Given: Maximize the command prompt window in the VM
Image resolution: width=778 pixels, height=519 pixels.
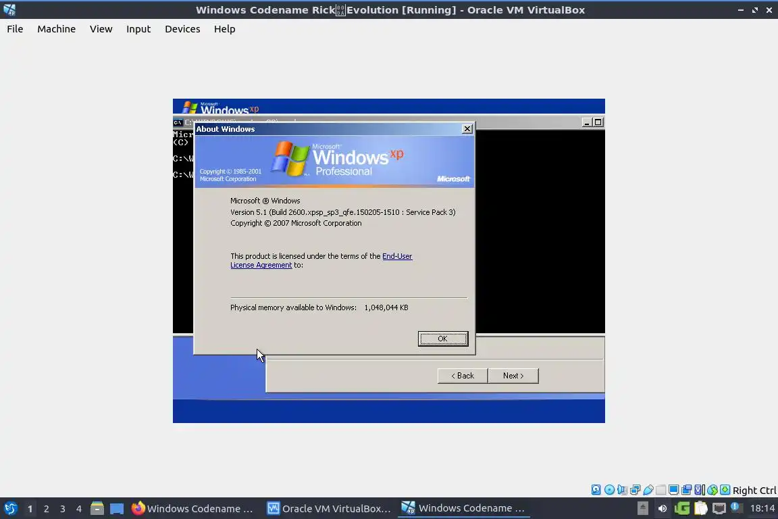Looking at the screenshot, I should tap(598, 122).
